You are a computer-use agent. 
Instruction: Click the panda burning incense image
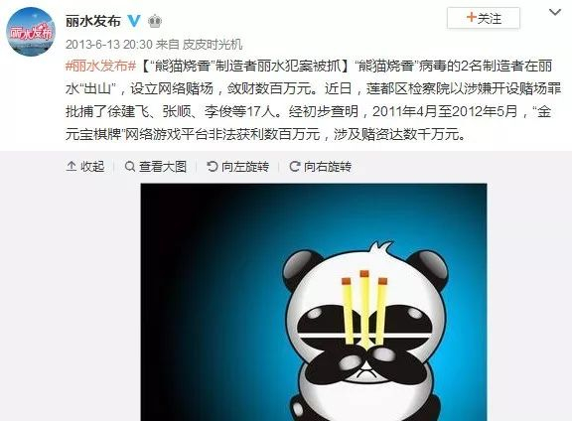[x=314, y=302]
